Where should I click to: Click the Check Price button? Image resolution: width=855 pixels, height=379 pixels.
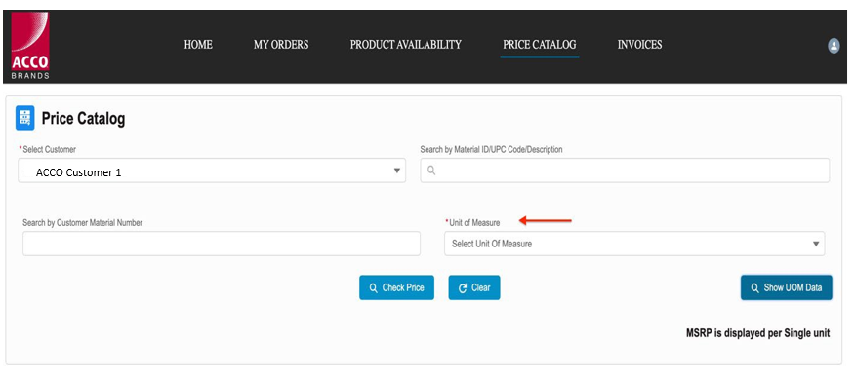(396, 287)
